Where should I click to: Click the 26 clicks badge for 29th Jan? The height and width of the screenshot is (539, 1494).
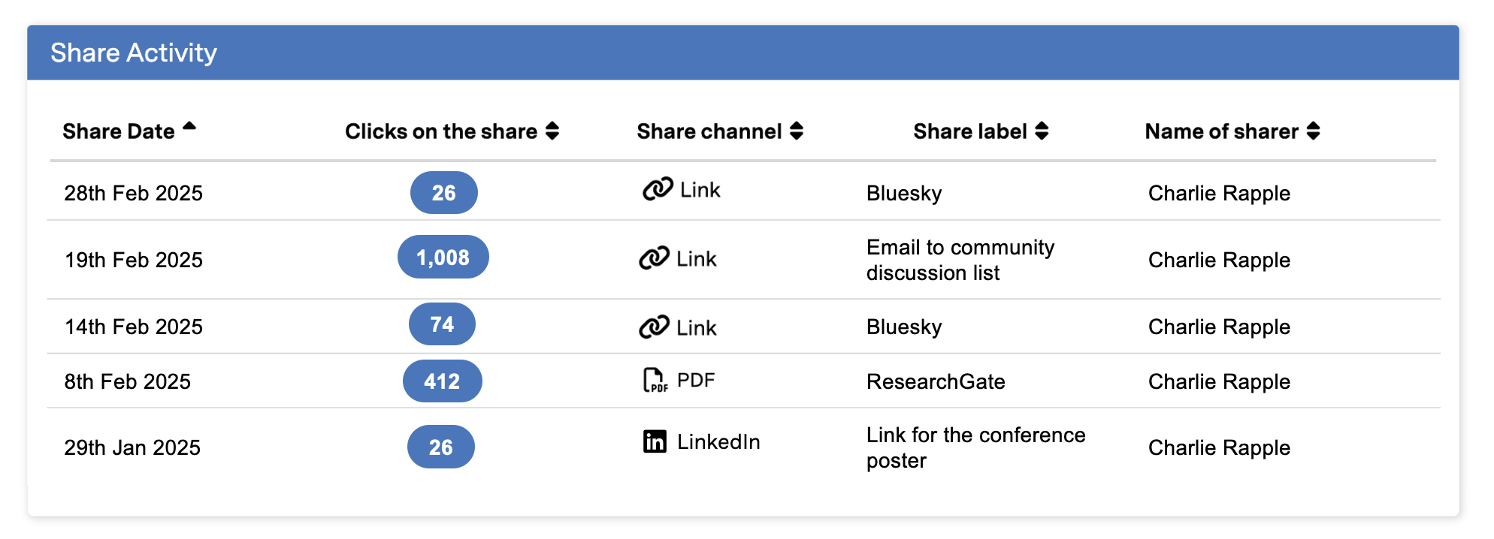click(x=440, y=447)
